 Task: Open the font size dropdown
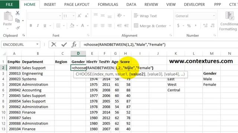coord(74,16)
